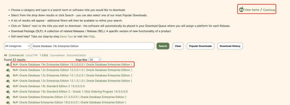Click the Clear button
This screenshot has height=105, width=290.
pos(178,46)
